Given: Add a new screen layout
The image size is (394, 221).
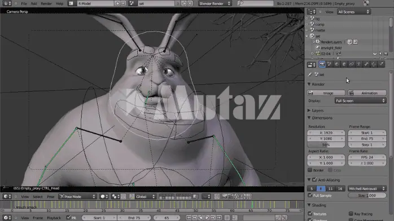Looking at the screenshot, I should pyautogui.click(x=117, y=3).
